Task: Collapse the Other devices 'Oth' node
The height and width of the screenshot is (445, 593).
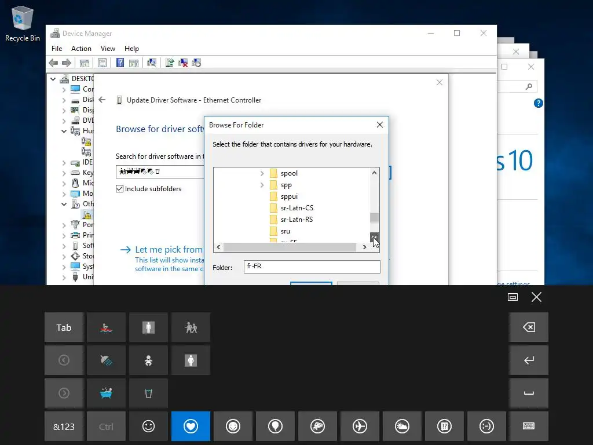Action: coord(64,204)
